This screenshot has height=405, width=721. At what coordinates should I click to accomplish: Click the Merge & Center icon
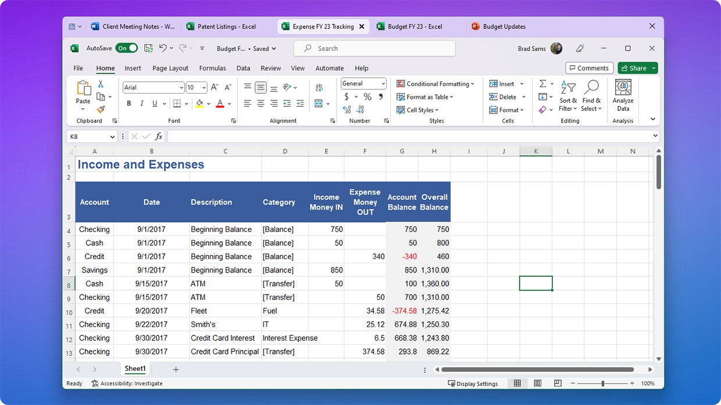pos(318,103)
